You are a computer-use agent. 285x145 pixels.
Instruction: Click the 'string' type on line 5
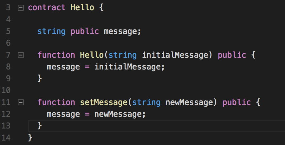[x=51, y=31]
